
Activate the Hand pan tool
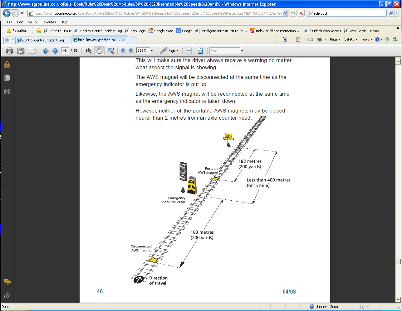[x=99, y=51]
